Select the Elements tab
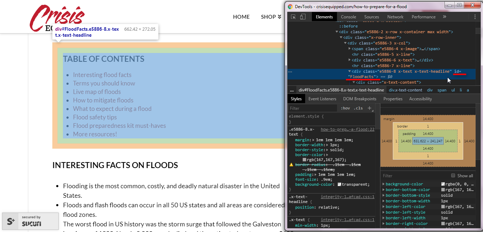 tap(324, 17)
